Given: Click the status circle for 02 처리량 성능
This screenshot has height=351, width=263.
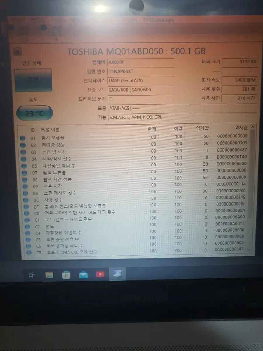Looking at the screenshot, I should tap(23, 145).
